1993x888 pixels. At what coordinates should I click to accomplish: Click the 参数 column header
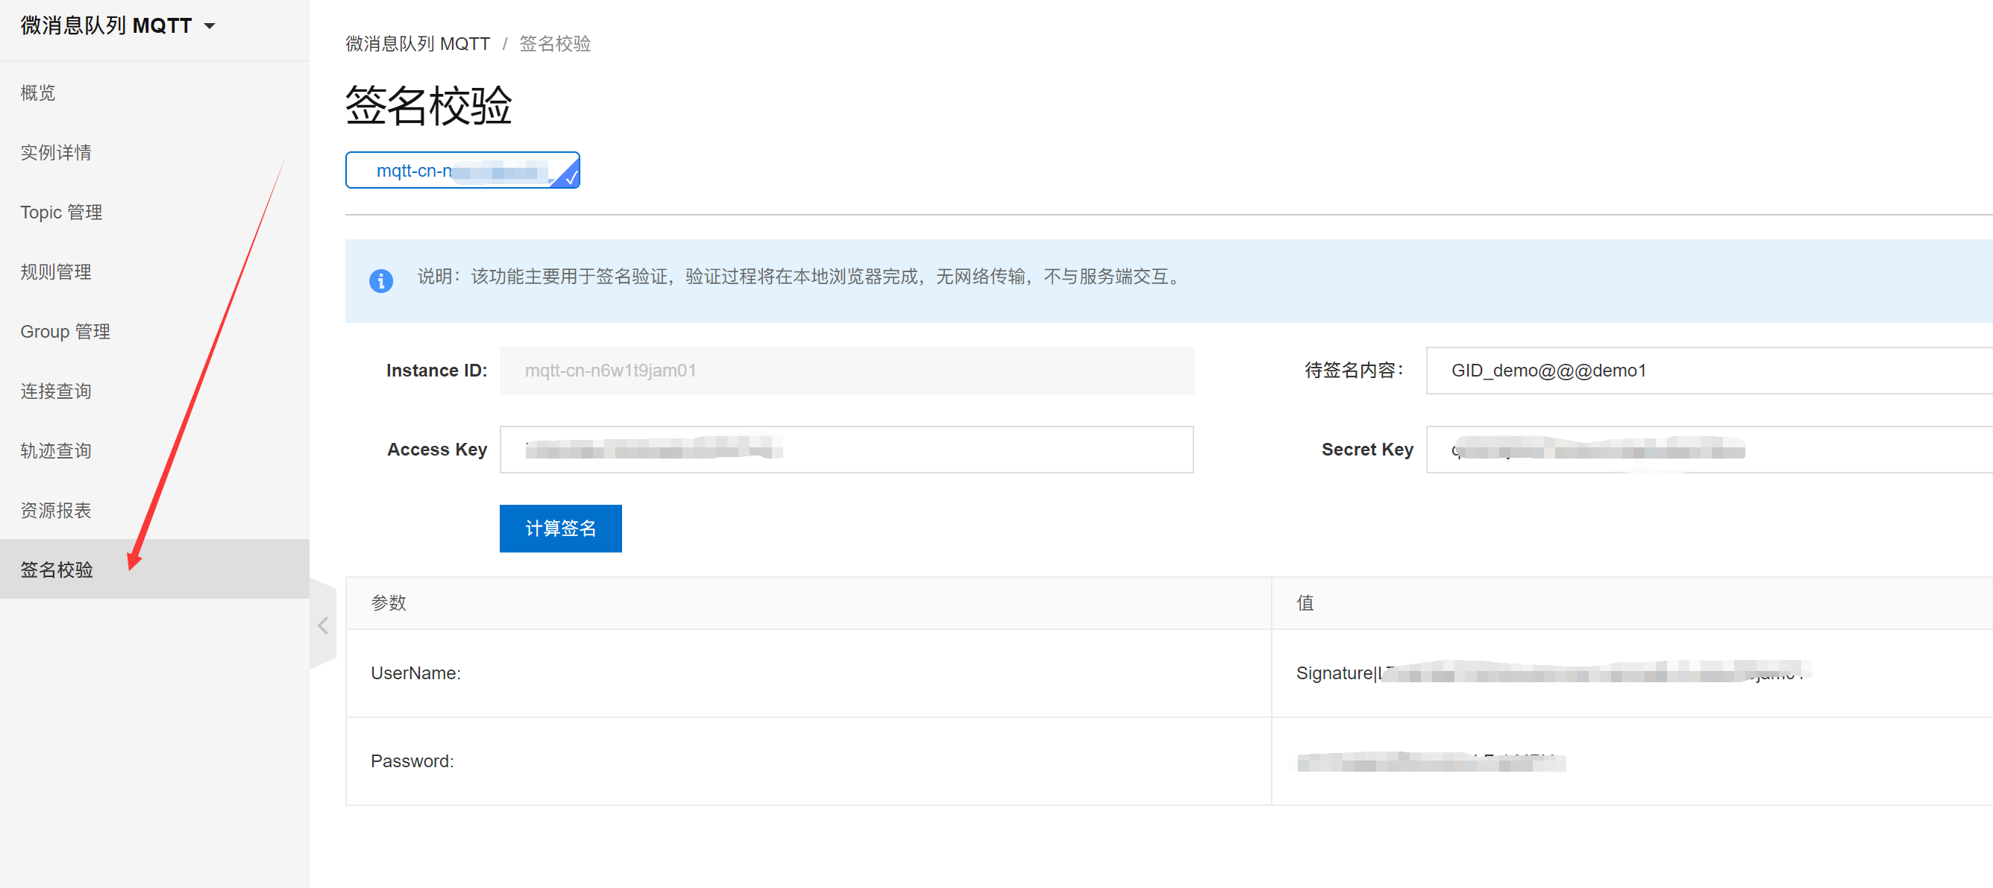click(809, 602)
